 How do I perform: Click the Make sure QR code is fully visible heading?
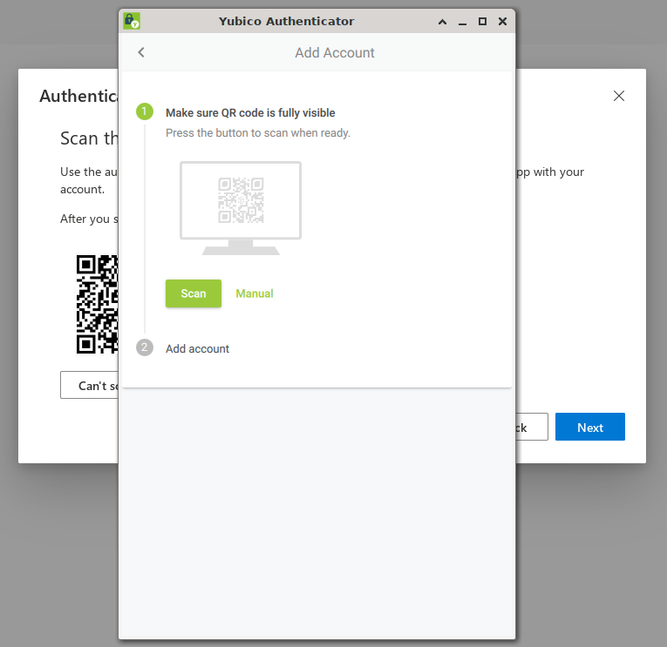click(x=250, y=113)
